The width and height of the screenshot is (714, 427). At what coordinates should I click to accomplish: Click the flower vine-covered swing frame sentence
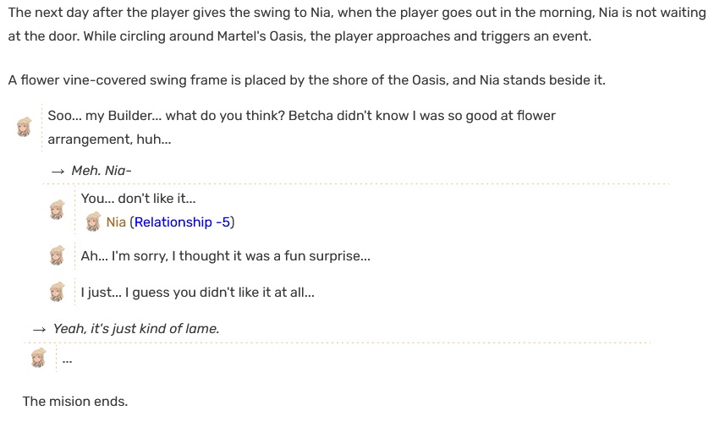point(306,80)
